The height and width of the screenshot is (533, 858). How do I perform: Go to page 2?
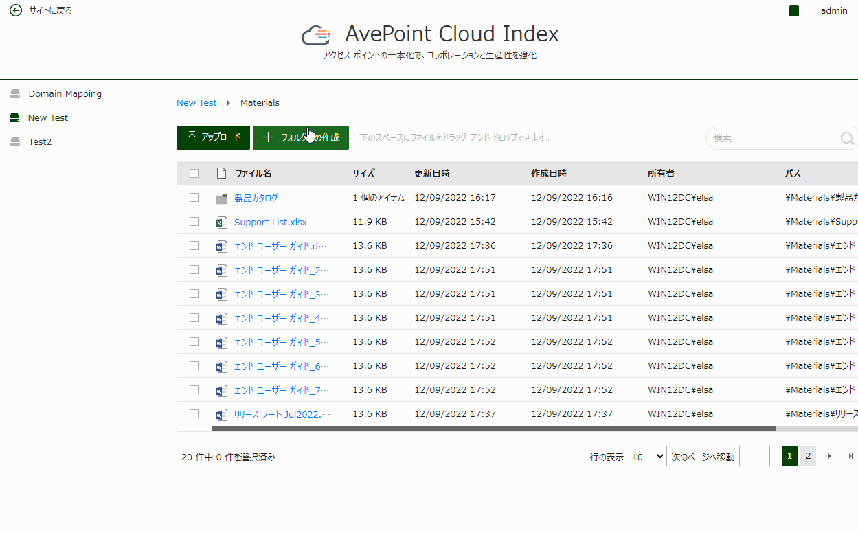[808, 456]
